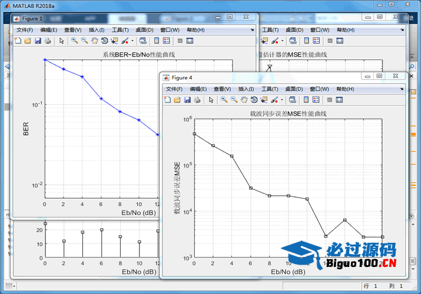Select Brush data tool in Figure 1
This screenshot has width=421, height=294.
(x=125, y=41)
